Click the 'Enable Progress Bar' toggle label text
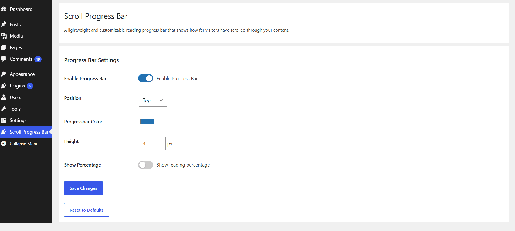515x231 pixels. pos(177,79)
